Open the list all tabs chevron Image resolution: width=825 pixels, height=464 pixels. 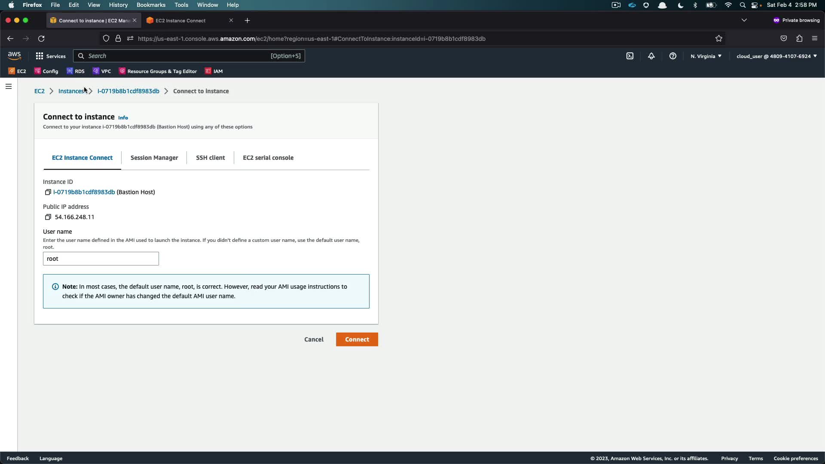pos(744,20)
